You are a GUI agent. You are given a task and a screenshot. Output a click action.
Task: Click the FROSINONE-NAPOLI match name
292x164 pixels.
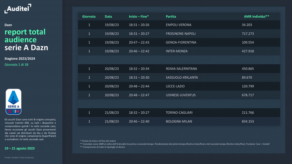pyautogui.click(x=181, y=34)
